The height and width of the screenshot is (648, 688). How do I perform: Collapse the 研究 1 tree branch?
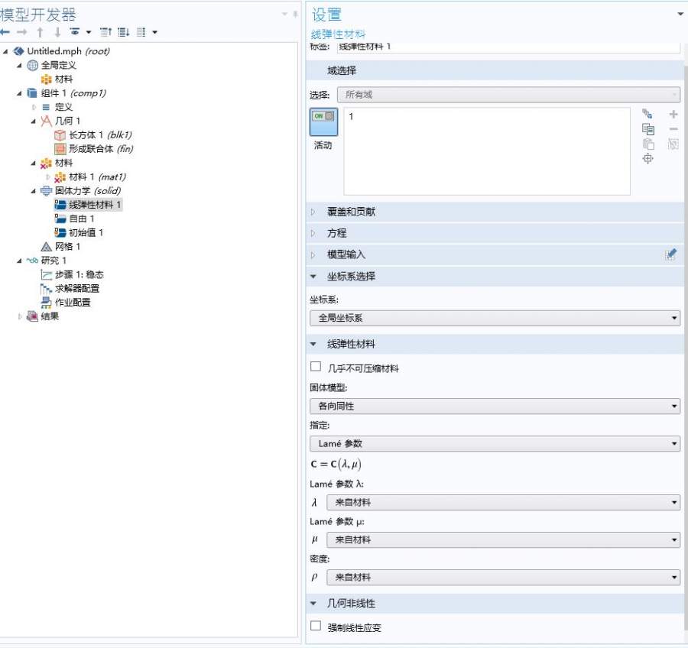(19, 261)
